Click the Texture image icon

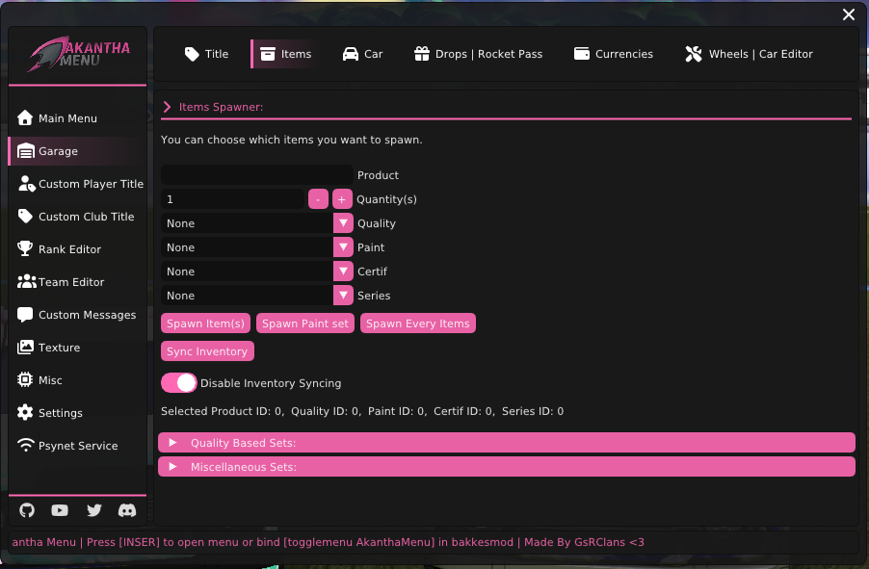pyautogui.click(x=25, y=348)
